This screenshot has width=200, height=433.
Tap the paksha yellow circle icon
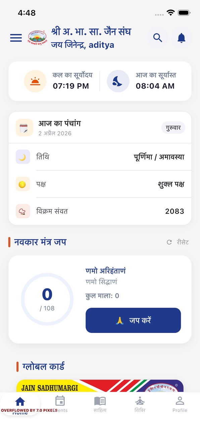point(23,184)
